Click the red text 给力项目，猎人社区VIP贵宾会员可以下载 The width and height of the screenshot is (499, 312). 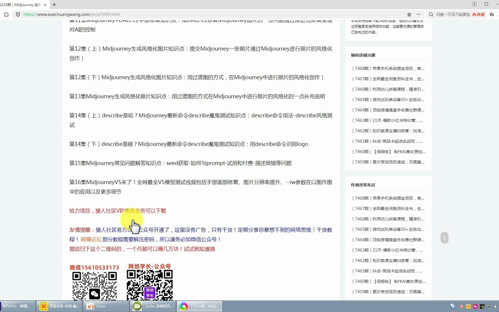pyautogui.click(x=118, y=211)
